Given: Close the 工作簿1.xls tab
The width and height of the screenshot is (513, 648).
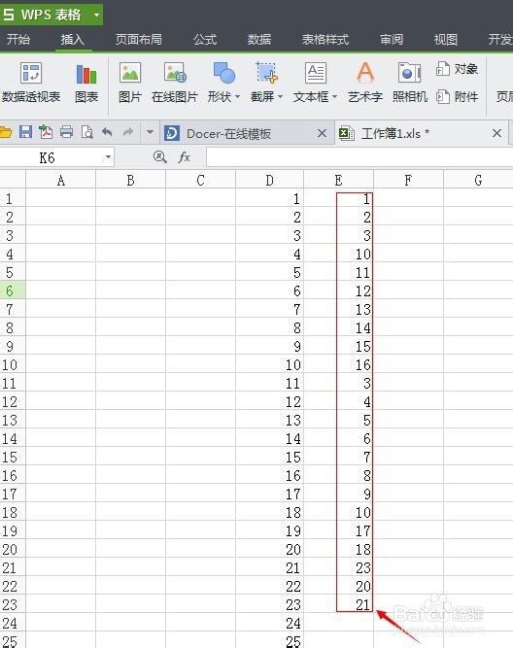Looking at the screenshot, I should [496, 133].
